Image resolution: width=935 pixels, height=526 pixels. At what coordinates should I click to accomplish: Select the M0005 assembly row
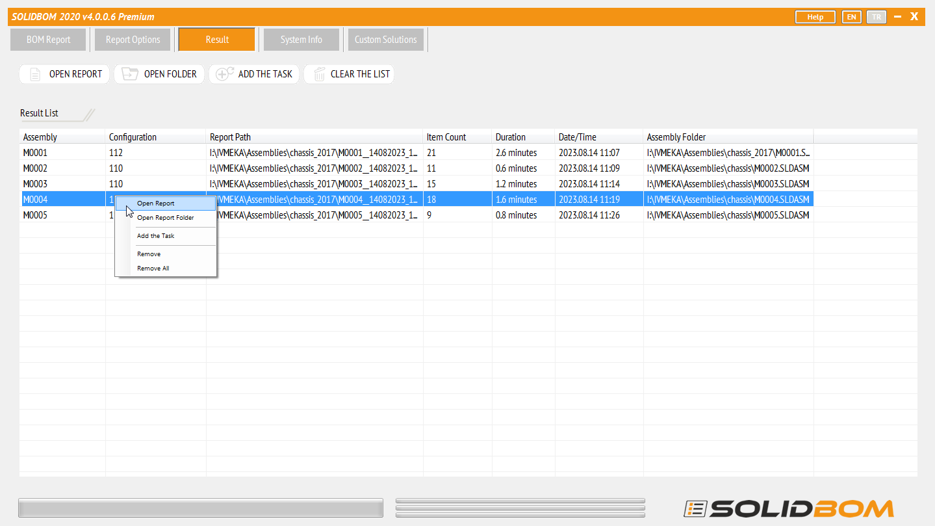416,215
